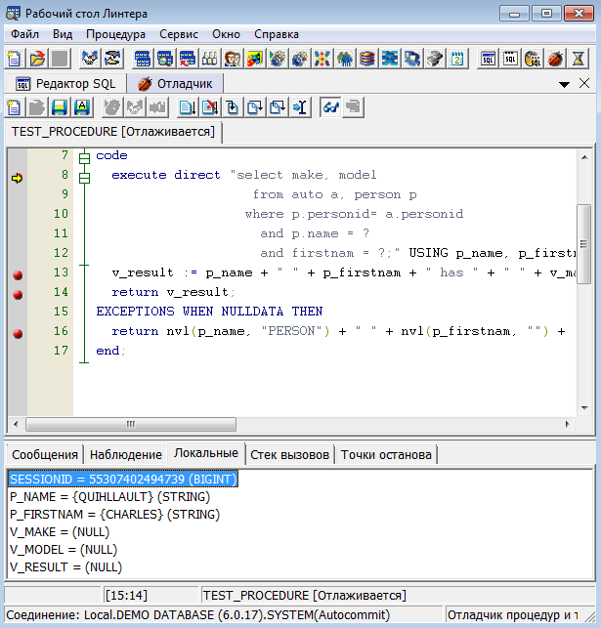Click the new file icon in main toolbar
The image size is (601, 628).
click(17, 59)
